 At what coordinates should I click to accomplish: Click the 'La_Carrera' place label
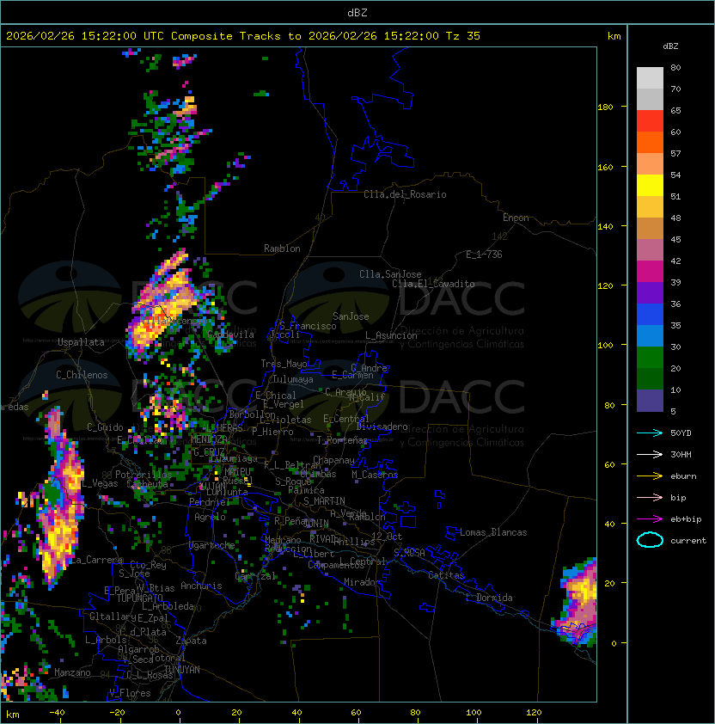(96, 560)
